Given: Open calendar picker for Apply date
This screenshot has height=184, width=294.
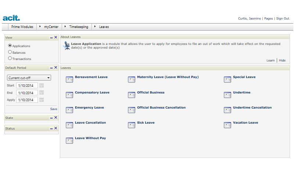Looking at the screenshot, I should 42,100.
